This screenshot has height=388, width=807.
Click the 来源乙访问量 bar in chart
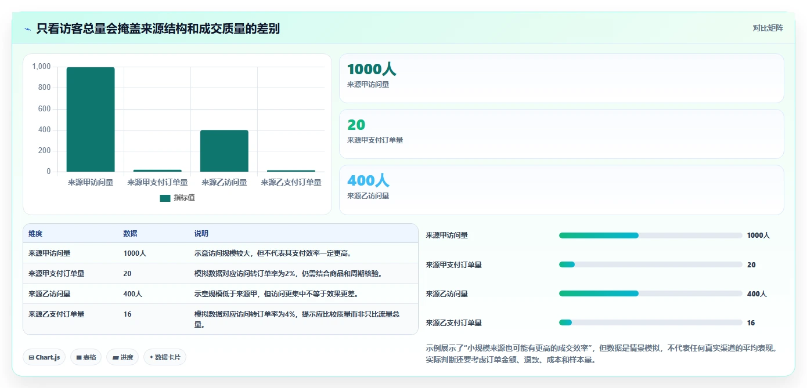(224, 151)
